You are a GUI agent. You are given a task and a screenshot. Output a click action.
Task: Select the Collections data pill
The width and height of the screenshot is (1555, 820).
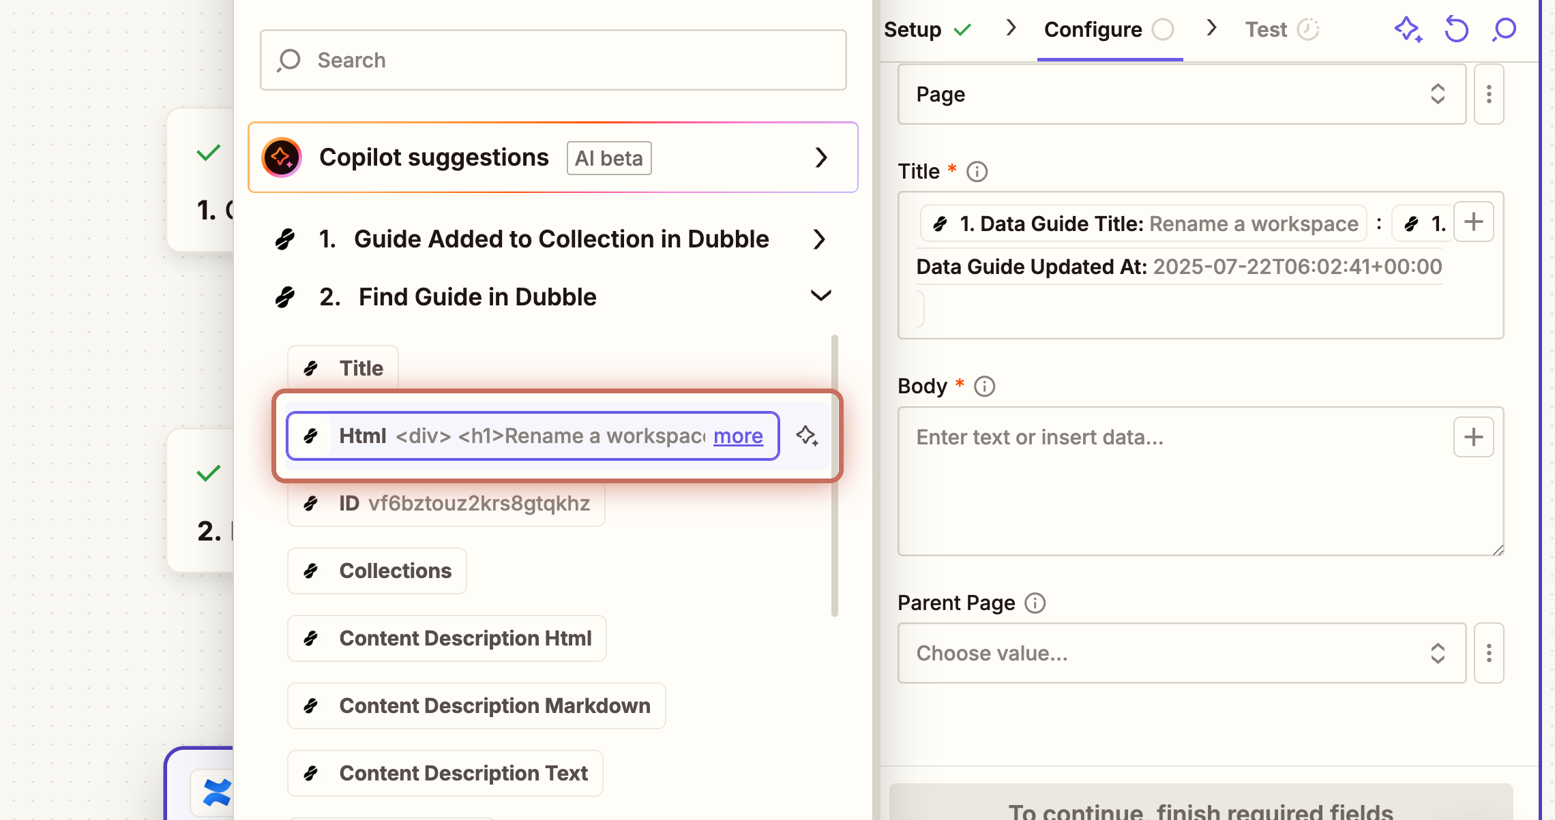377,571
